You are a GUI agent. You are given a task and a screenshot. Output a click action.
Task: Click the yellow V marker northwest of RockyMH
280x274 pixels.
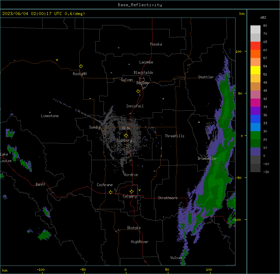(57, 60)
